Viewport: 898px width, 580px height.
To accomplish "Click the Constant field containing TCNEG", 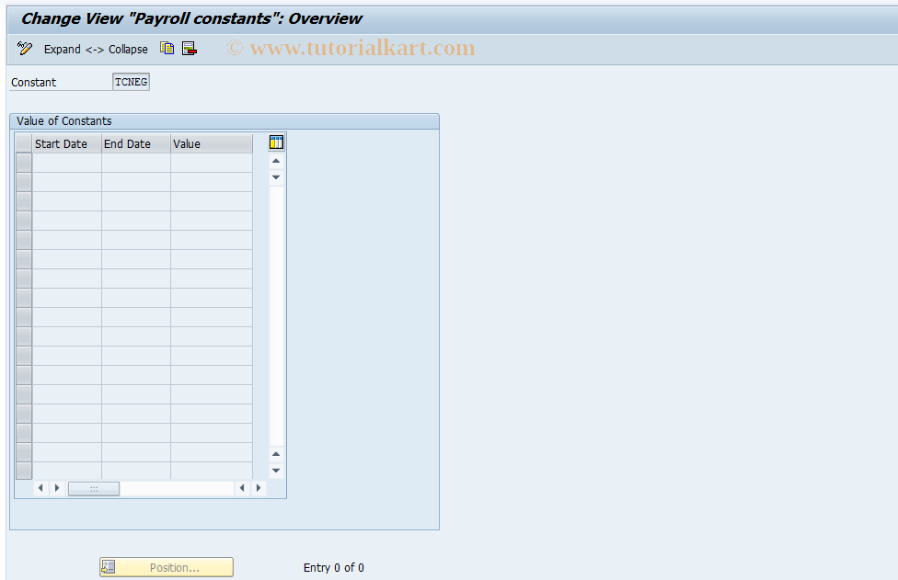I will [132, 82].
